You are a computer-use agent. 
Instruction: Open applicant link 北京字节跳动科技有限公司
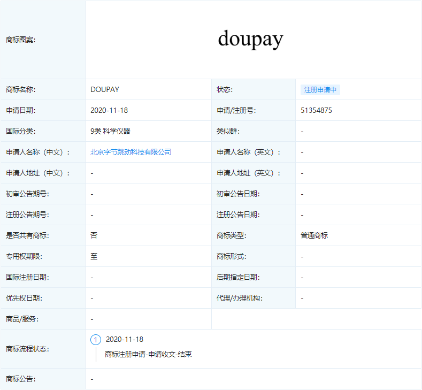tap(131, 152)
